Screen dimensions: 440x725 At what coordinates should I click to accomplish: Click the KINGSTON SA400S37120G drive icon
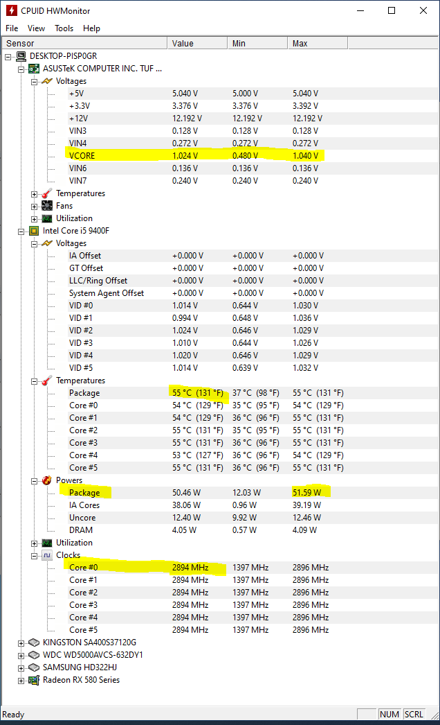point(34,643)
